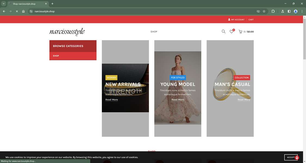The image size is (306, 163).
Task: Click the red extension badge over Accept
Action: click(297, 158)
